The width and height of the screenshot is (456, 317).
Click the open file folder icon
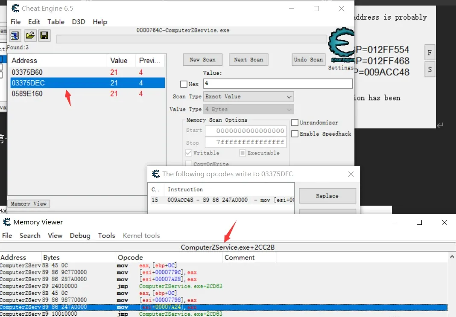pos(30,35)
